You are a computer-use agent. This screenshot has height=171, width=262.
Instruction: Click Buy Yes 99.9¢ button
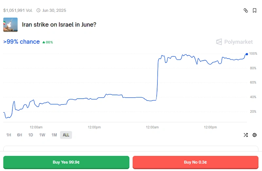pyautogui.click(x=66, y=162)
